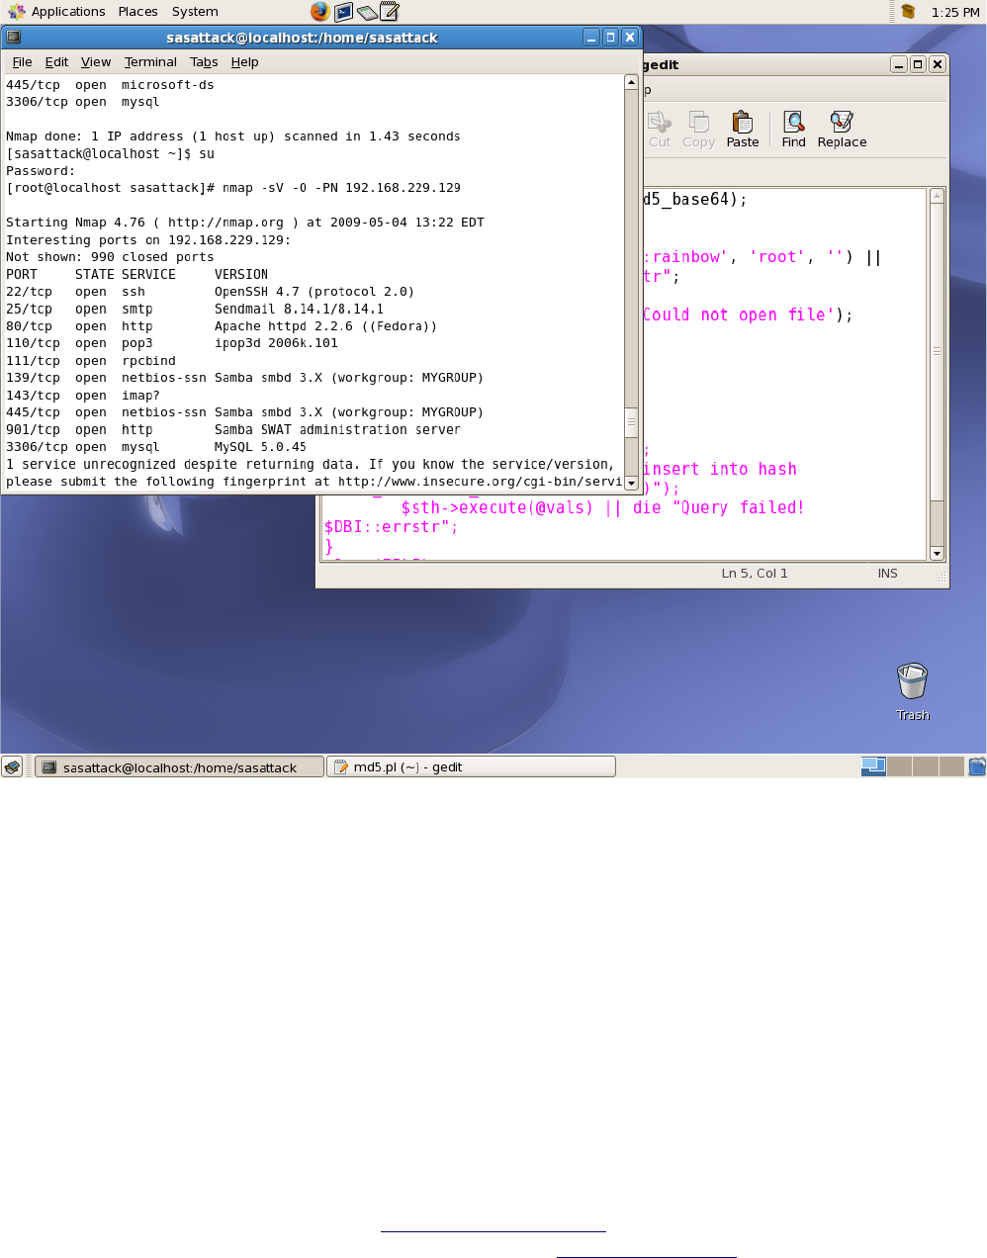Image resolution: width=987 pixels, height=1258 pixels.
Task: Minimize the terminal window
Action: coord(591,38)
